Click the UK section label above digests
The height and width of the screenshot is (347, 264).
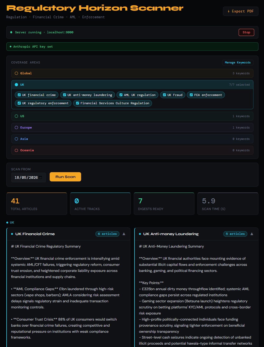click(x=12, y=222)
